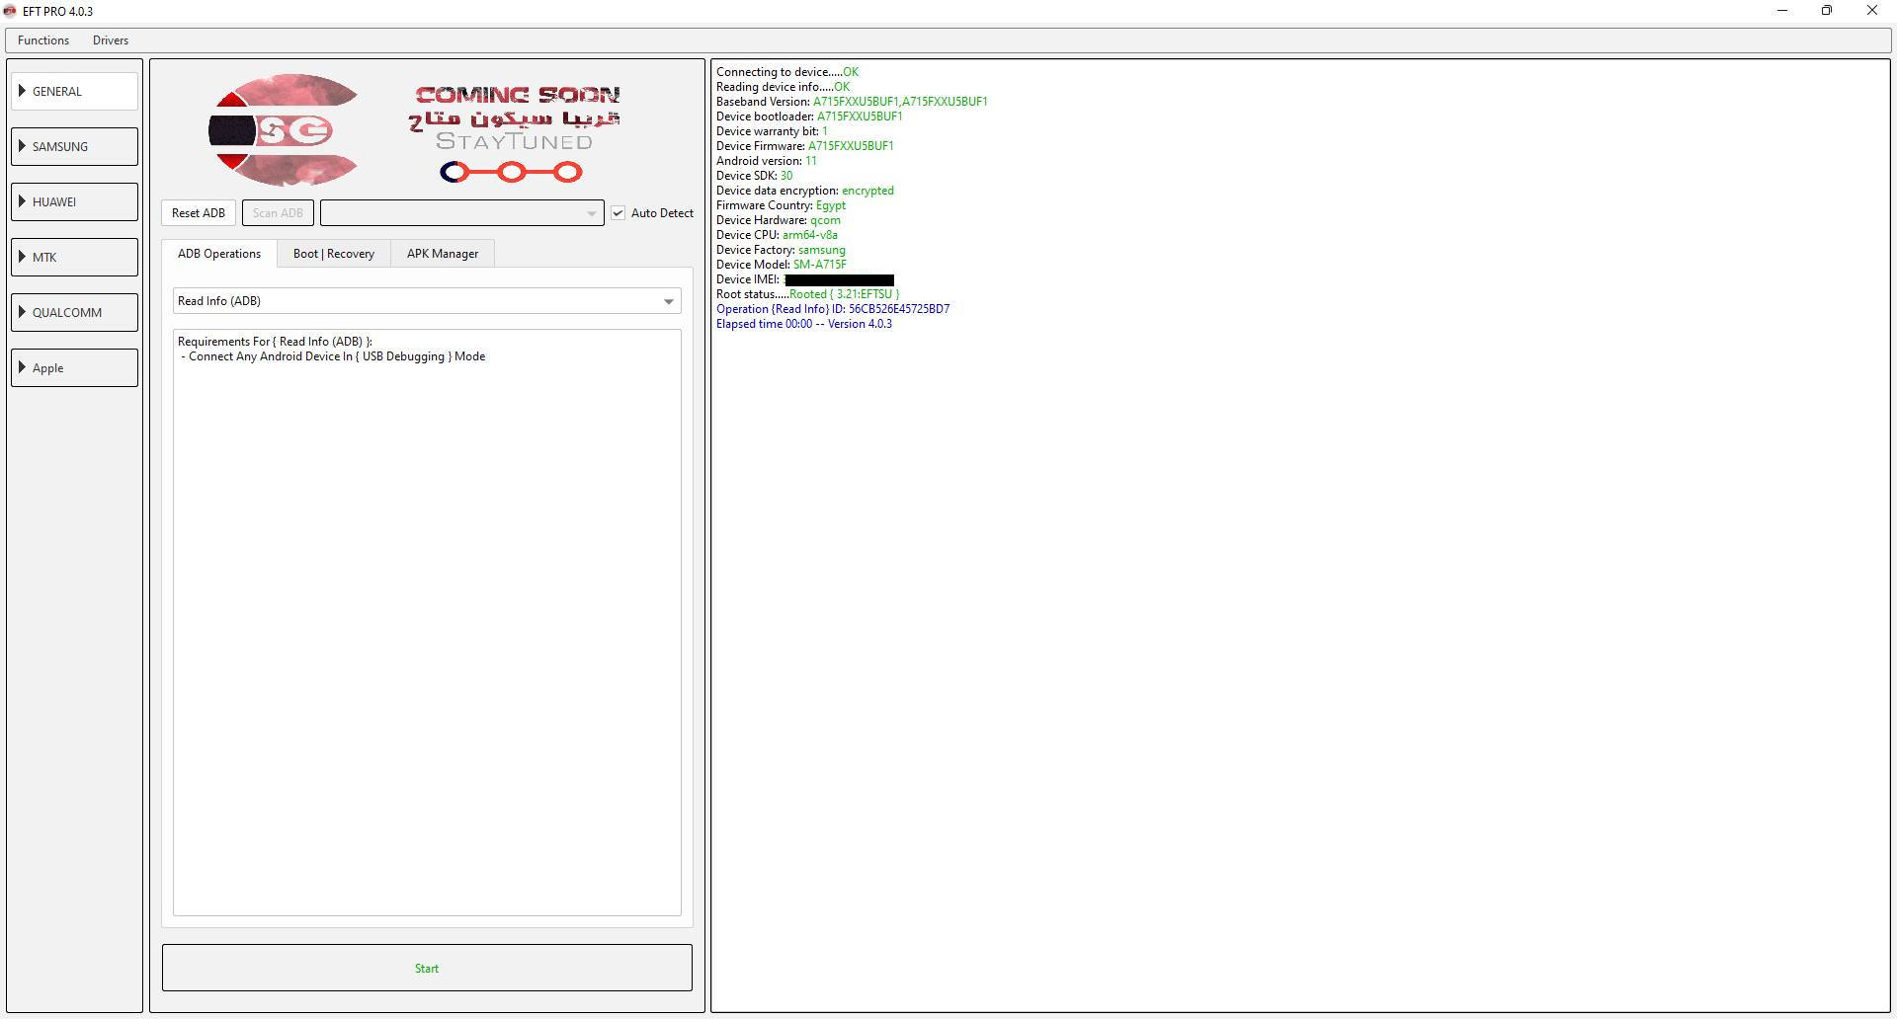This screenshot has width=1897, height=1019.
Task: Click the Baseband Version line in log
Action: 852,102
